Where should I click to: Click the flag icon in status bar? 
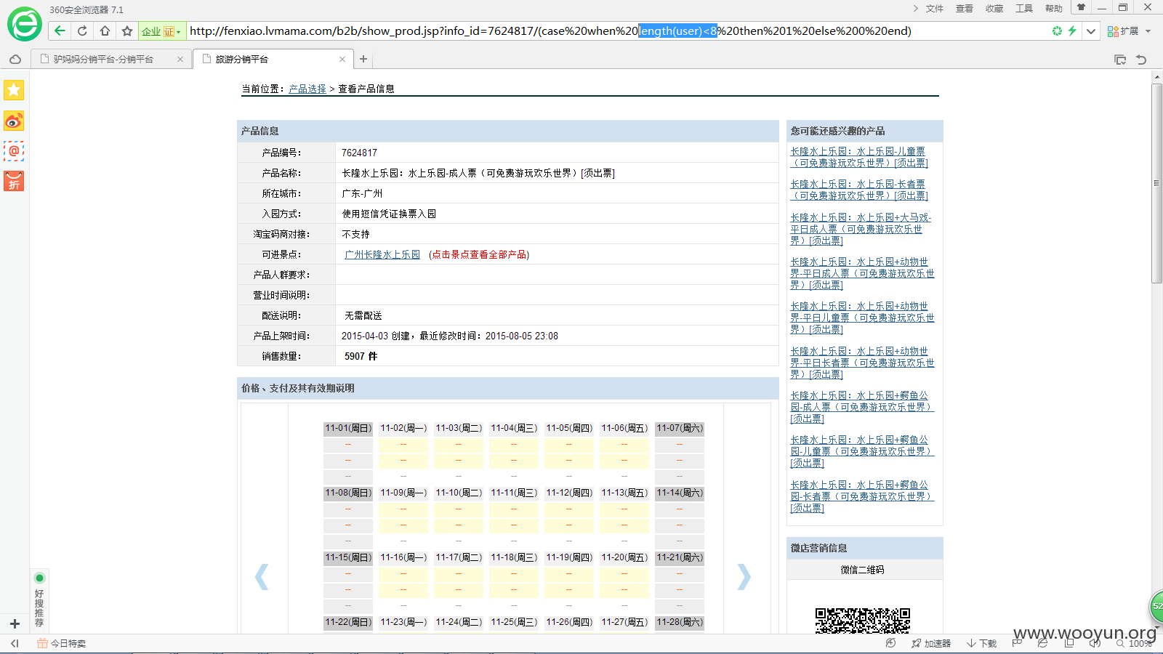(x=1017, y=643)
